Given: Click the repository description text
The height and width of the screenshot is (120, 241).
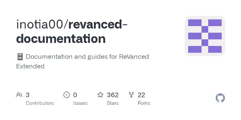Looking at the screenshot, I should pyautogui.click(x=82, y=61).
